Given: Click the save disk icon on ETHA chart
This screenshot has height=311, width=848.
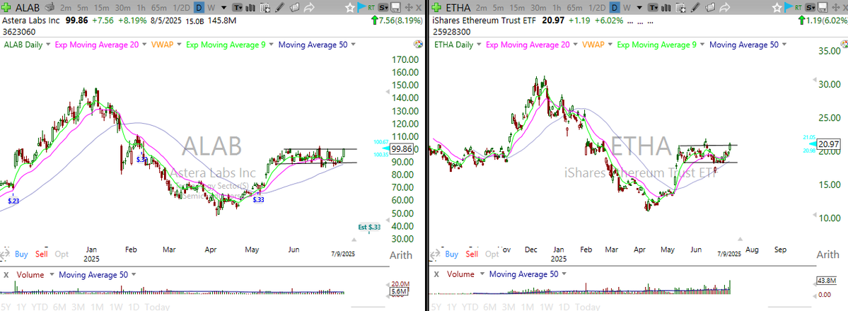Looking at the screenshot, I should tap(823, 8).
